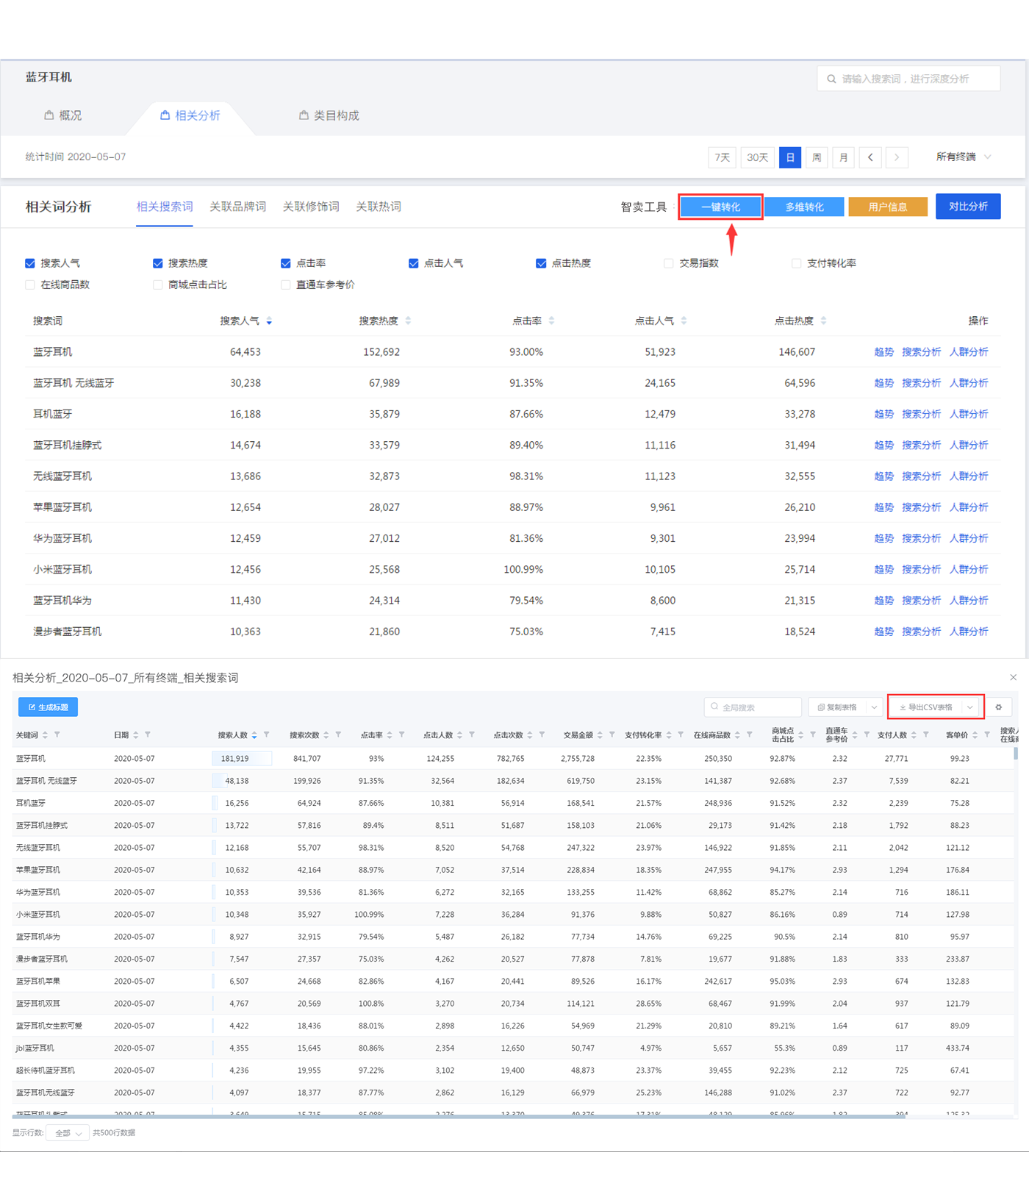Click the 多维转化 button
The height and width of the screenshot is (1194, 1029).
pos(805,207)
